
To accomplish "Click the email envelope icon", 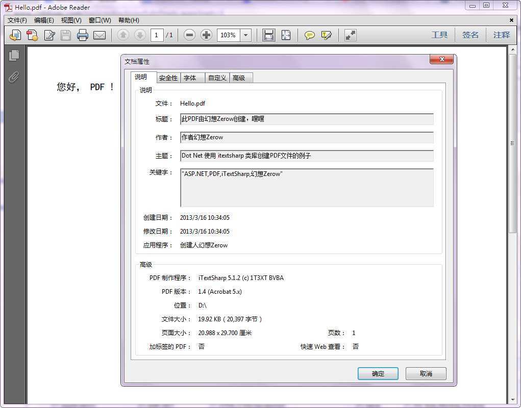I will click(100, 35).
